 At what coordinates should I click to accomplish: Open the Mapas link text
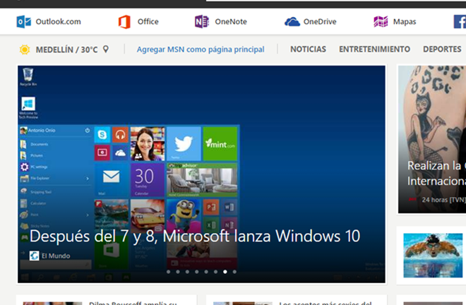405,22
